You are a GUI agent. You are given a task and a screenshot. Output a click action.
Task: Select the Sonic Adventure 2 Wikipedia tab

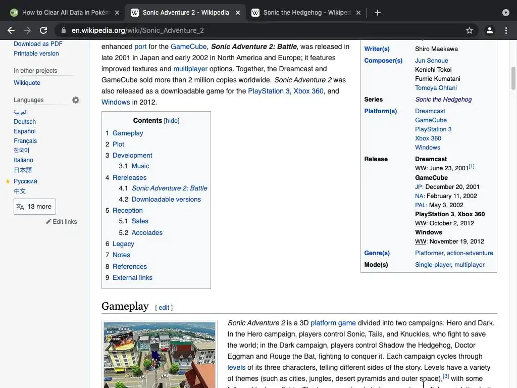[185, 13]
